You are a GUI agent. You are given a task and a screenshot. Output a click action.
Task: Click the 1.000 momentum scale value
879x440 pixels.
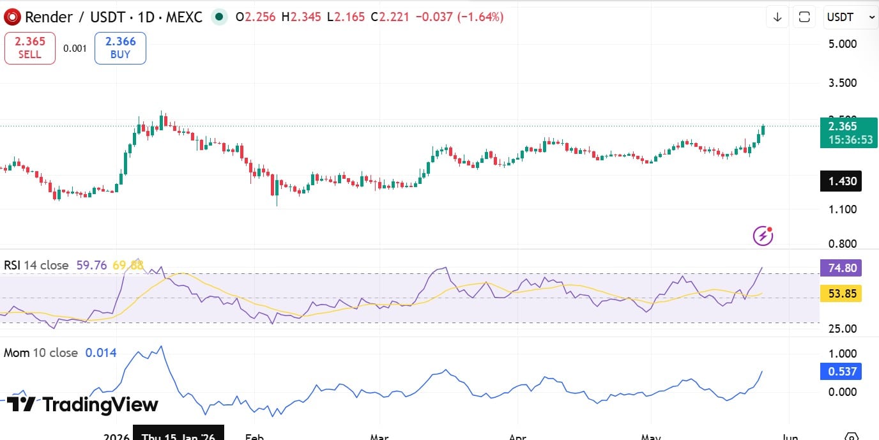point(842,353)
